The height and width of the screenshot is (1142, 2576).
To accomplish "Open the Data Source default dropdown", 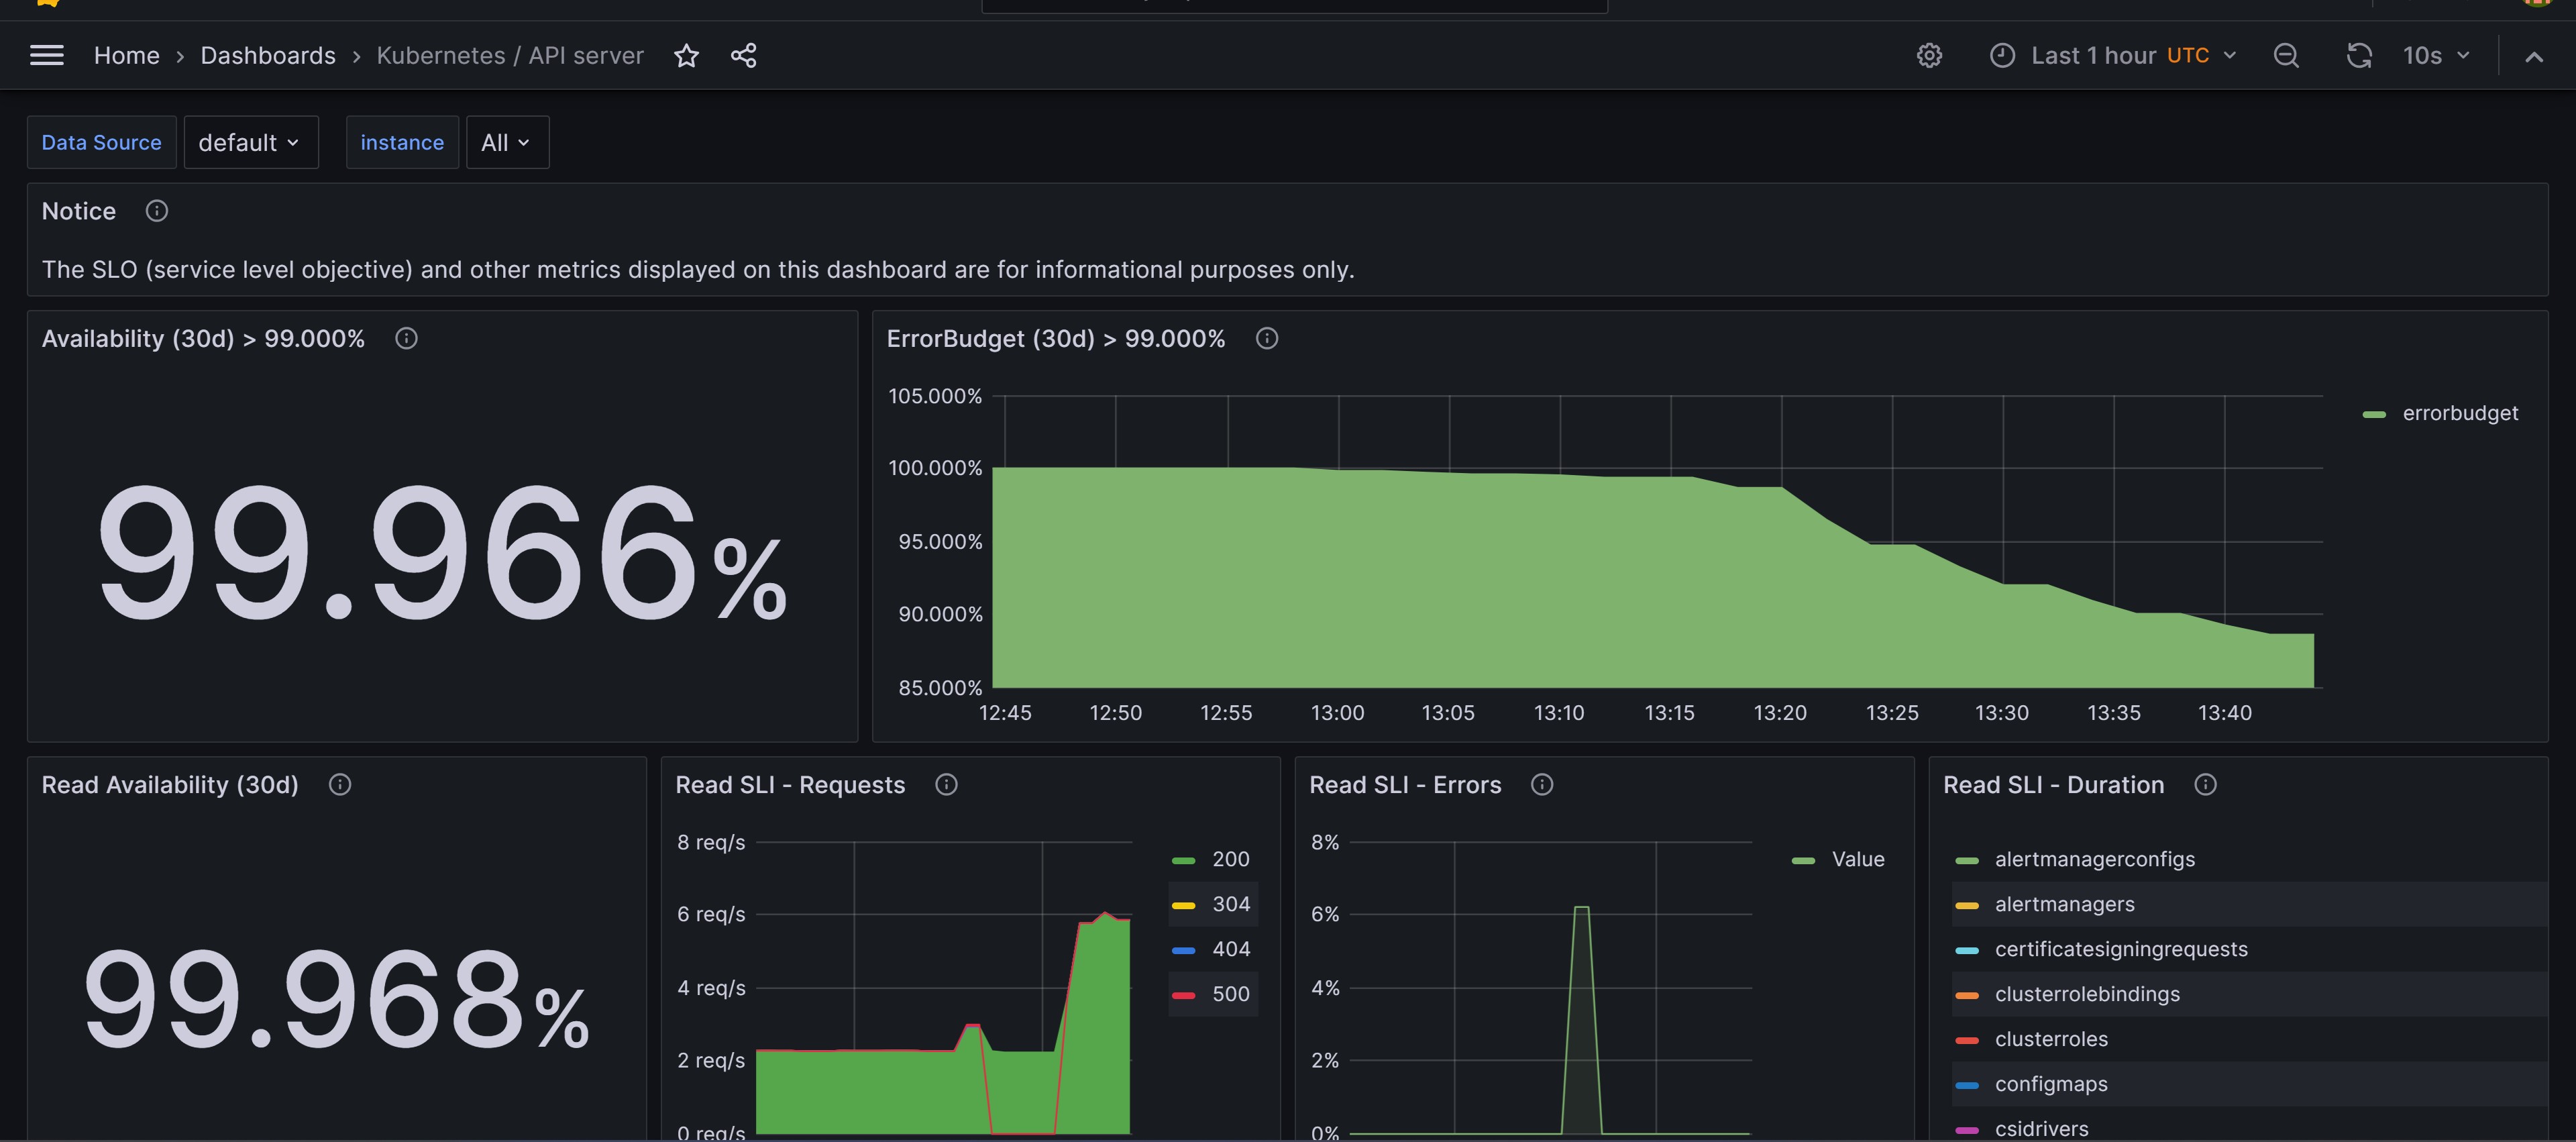I will 250,142.
